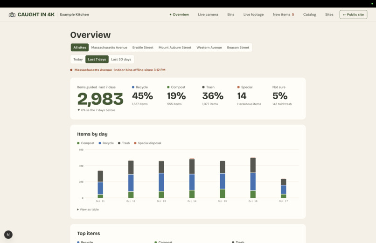The image size is (376, 243).
Task: Click the green dot beside Overview in the nav
Action: 170,14
